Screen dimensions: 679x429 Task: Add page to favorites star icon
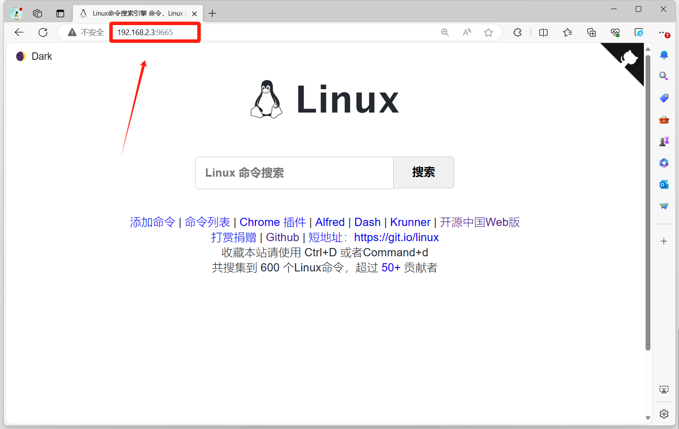tap(488, 32)
